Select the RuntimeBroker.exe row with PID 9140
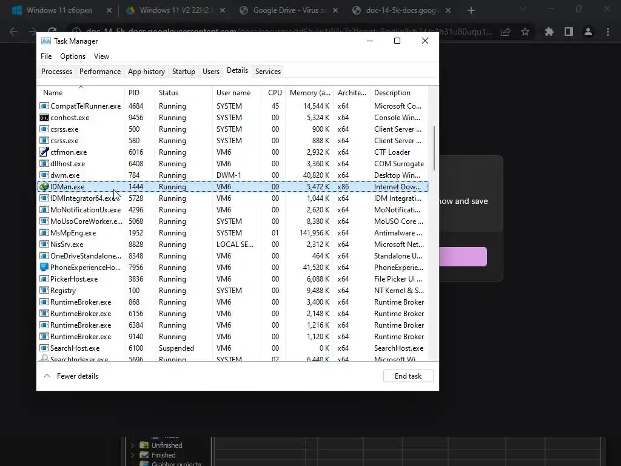Screen dimensions: 621x466 233,336
